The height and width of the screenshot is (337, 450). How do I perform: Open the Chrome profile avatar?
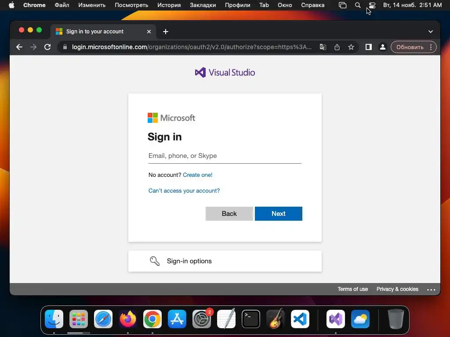(383, 47)
